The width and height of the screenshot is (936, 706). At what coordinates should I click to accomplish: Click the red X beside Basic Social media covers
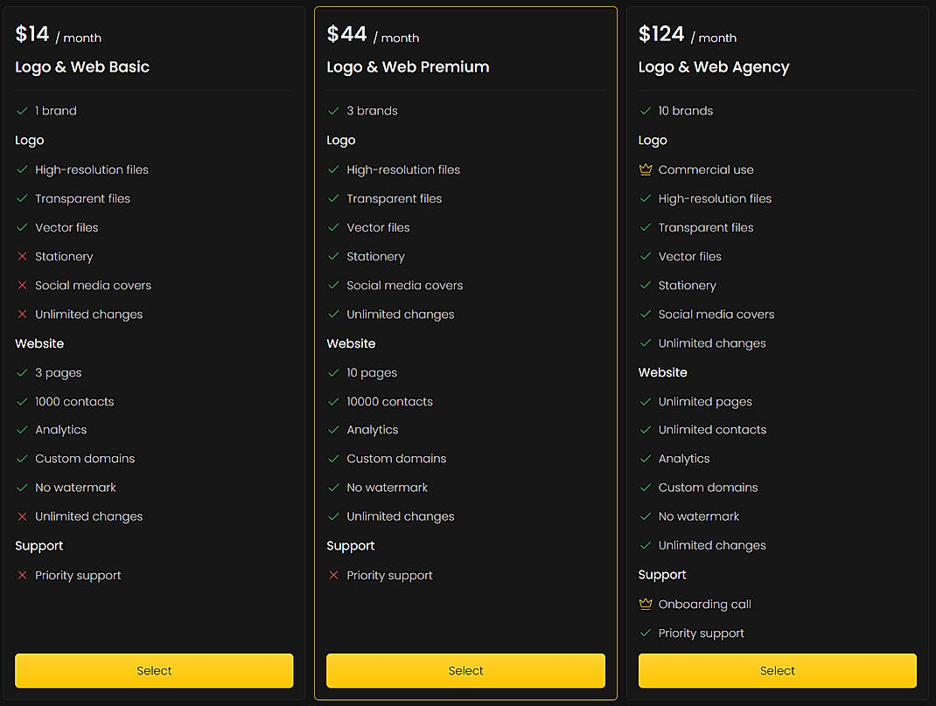pyautogui.click(x=22, y=285)
